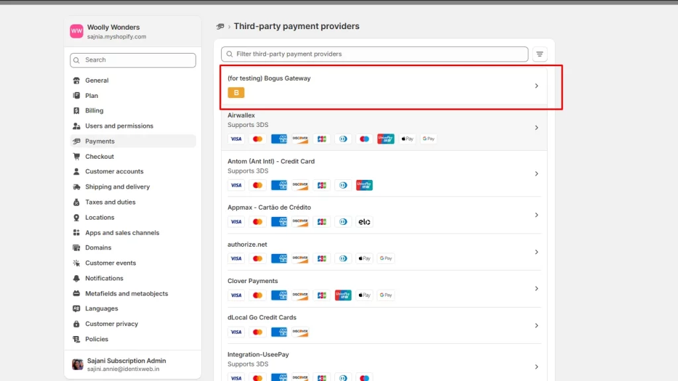Click the Antom (Ant Intl) - Credit Card provider
Image resolution: width=678 pixels, height=381 pixels.
coord(271,161)
